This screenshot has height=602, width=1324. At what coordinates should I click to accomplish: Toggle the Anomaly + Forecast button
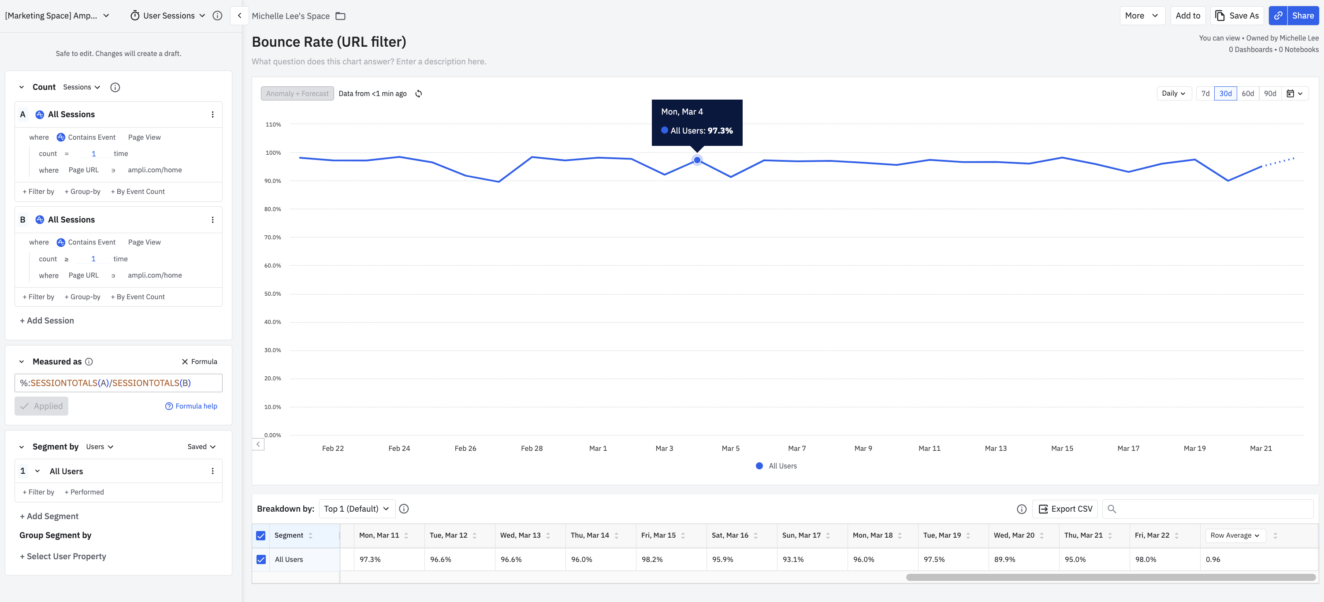[x=297, y=93]
